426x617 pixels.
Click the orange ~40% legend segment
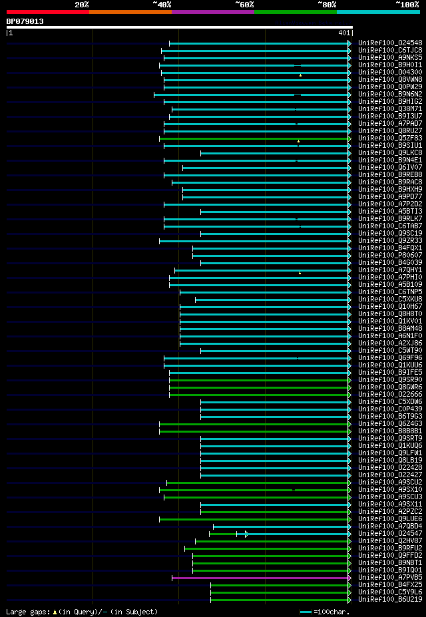[x=130, y=12]
